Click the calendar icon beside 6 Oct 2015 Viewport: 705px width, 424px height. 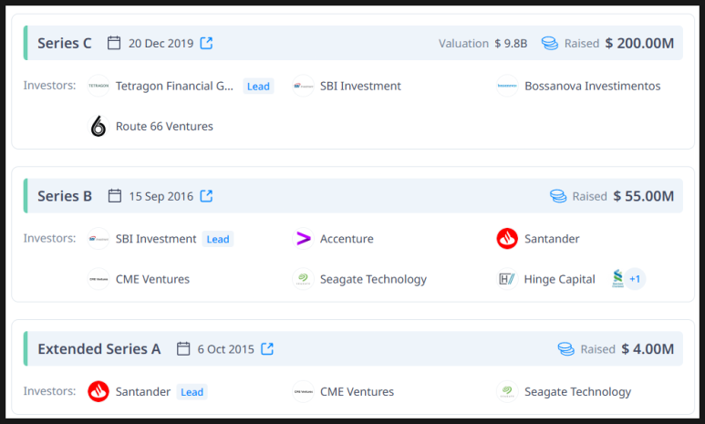183,349
